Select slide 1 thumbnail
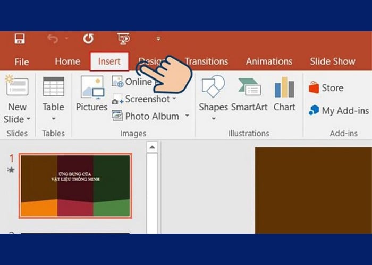This screenshot has width=372, height=265. [x=75, y=185]
